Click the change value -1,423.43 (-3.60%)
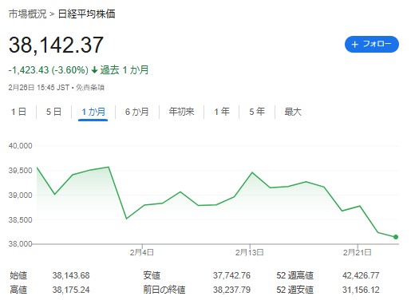 click(x=48, y=70)
